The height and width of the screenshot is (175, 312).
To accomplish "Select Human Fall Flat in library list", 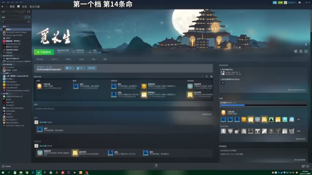I will click(x=17, y=76).
